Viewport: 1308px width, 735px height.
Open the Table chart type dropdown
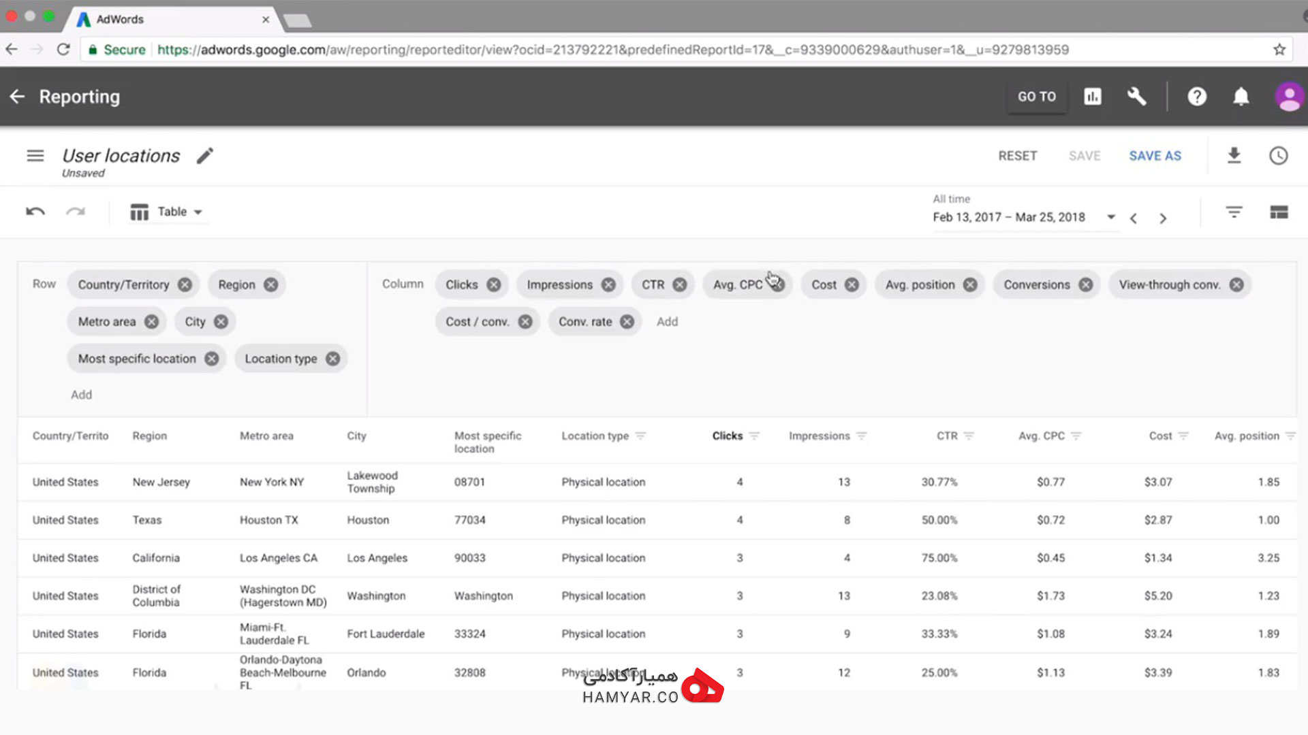[x=168, y=212]
